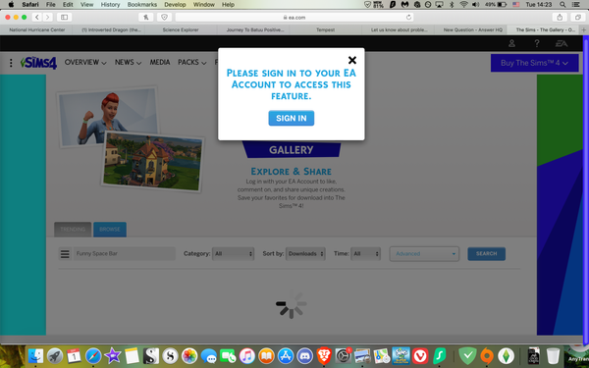Click the SIGN IN button
This screenshot has height=368, width=589.
pyautogui.click(x=292, y=118)
